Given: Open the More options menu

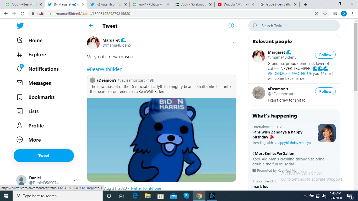Looking at the screenshot, I should 29,140.
